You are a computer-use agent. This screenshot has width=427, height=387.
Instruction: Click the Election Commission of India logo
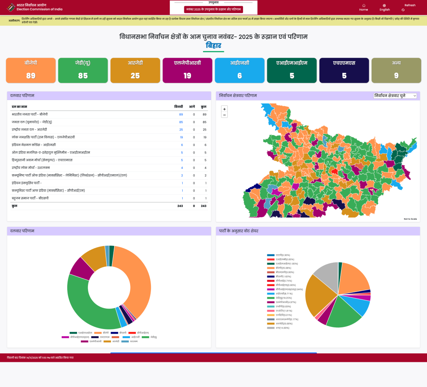11,7
